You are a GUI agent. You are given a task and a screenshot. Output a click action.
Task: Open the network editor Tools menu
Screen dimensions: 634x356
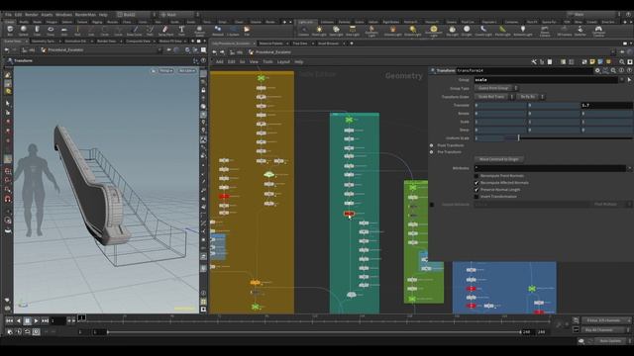[267, 61]
